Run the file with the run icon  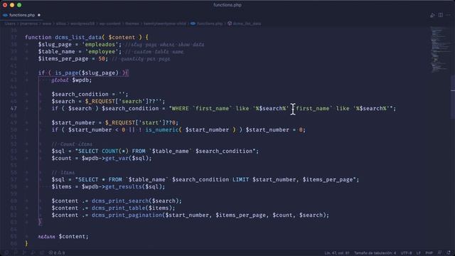(432, 15)
